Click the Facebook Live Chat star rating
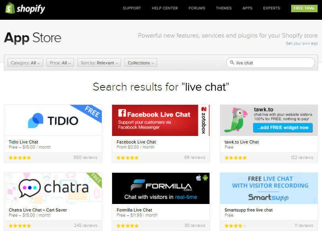Viewport: 322px width, 236px height. tap(128, 158)
